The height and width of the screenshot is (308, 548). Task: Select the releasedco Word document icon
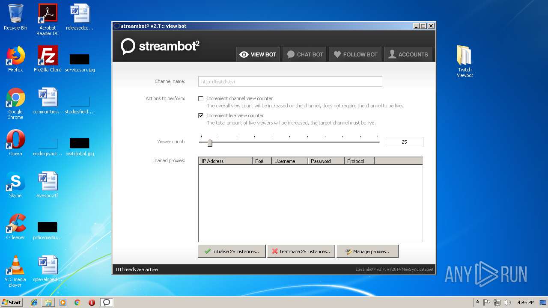pos(80,17)
